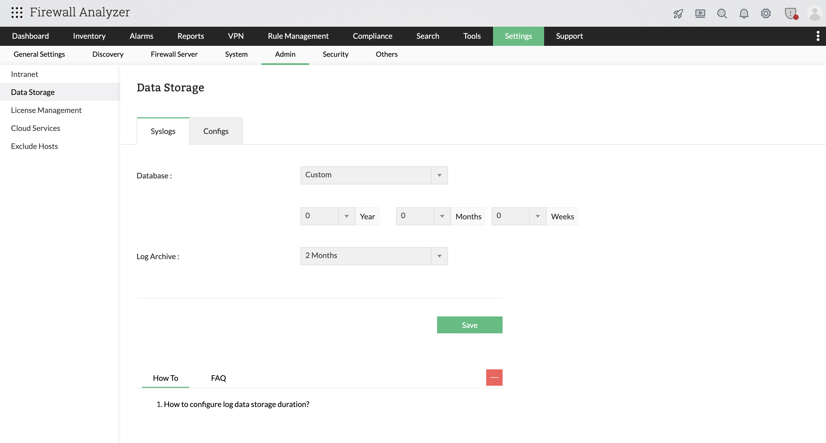Collapse the How To panel with red minus
This screenshot has height=443, width=826.
click(x=494, y=377)
